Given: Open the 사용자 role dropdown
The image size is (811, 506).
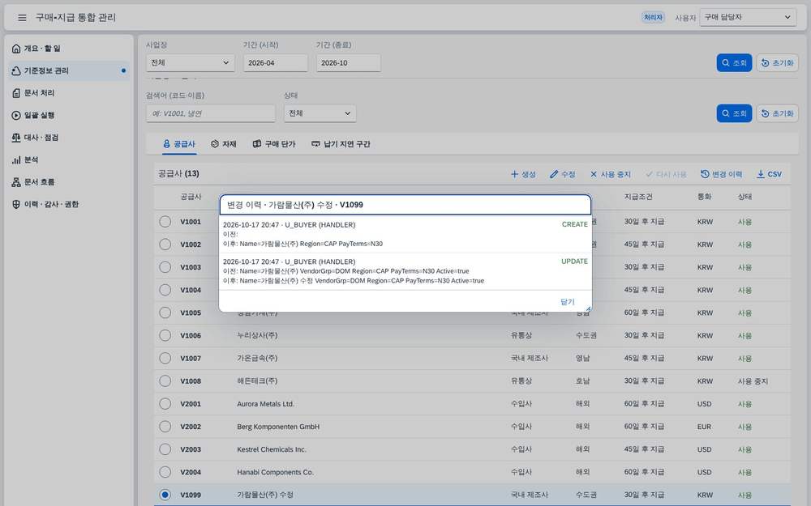Looking at the screenshot, I should pos(748,18).
